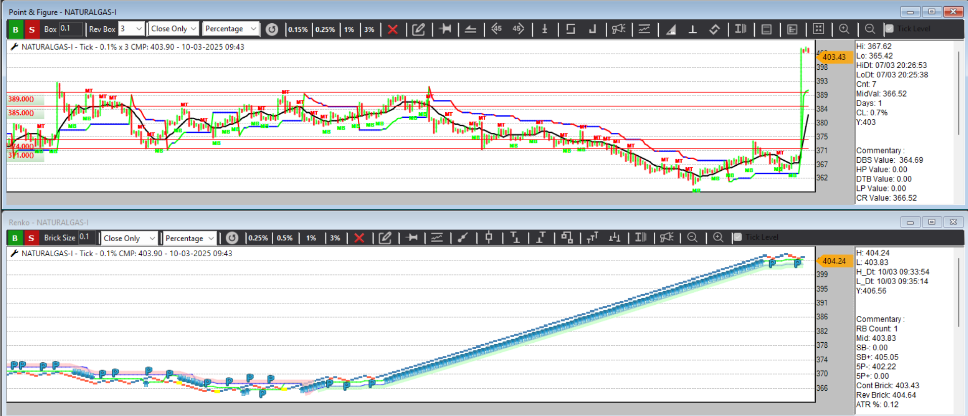
Task: Click the vertical count marker icon in Point & Figure
Action: tap(545, 29)
